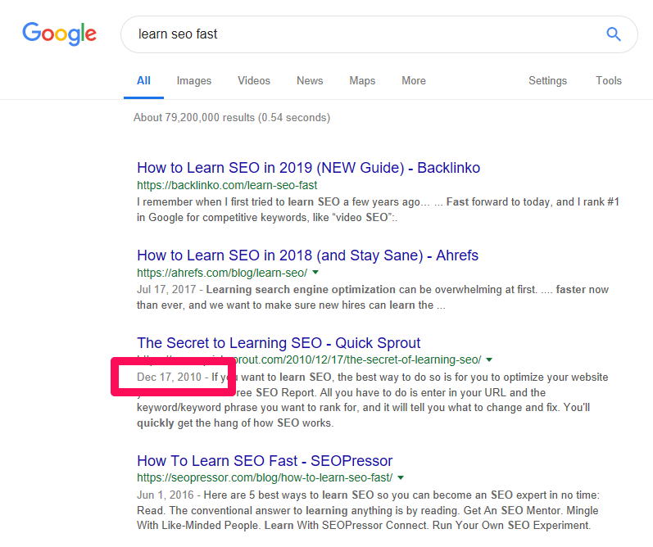
Task: Expand the dropdown arrow next to the Ahrefs URL
Action: point(315,272)
